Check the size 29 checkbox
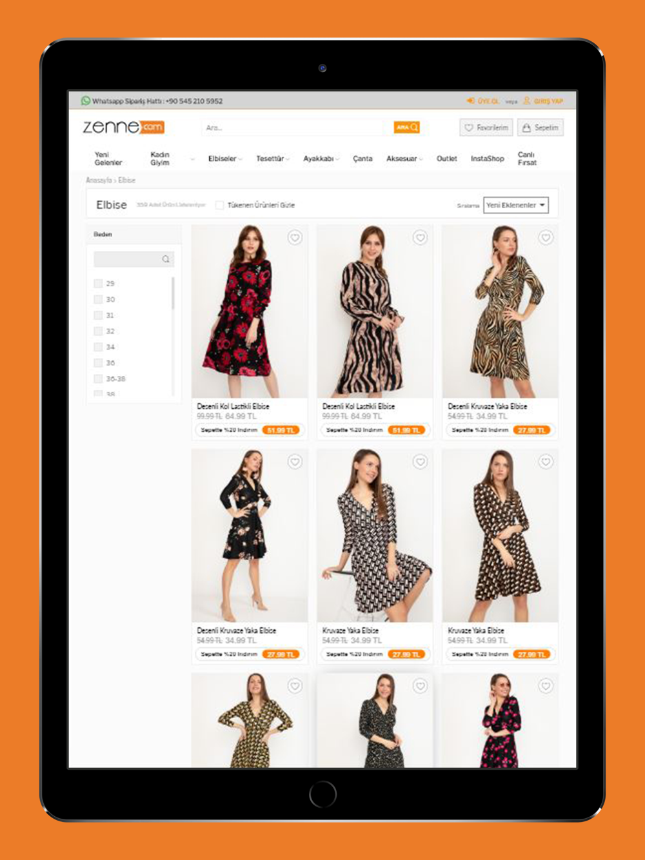Image resolution: width=645 pixels, height=860 pixels. [x=98, y=284]
